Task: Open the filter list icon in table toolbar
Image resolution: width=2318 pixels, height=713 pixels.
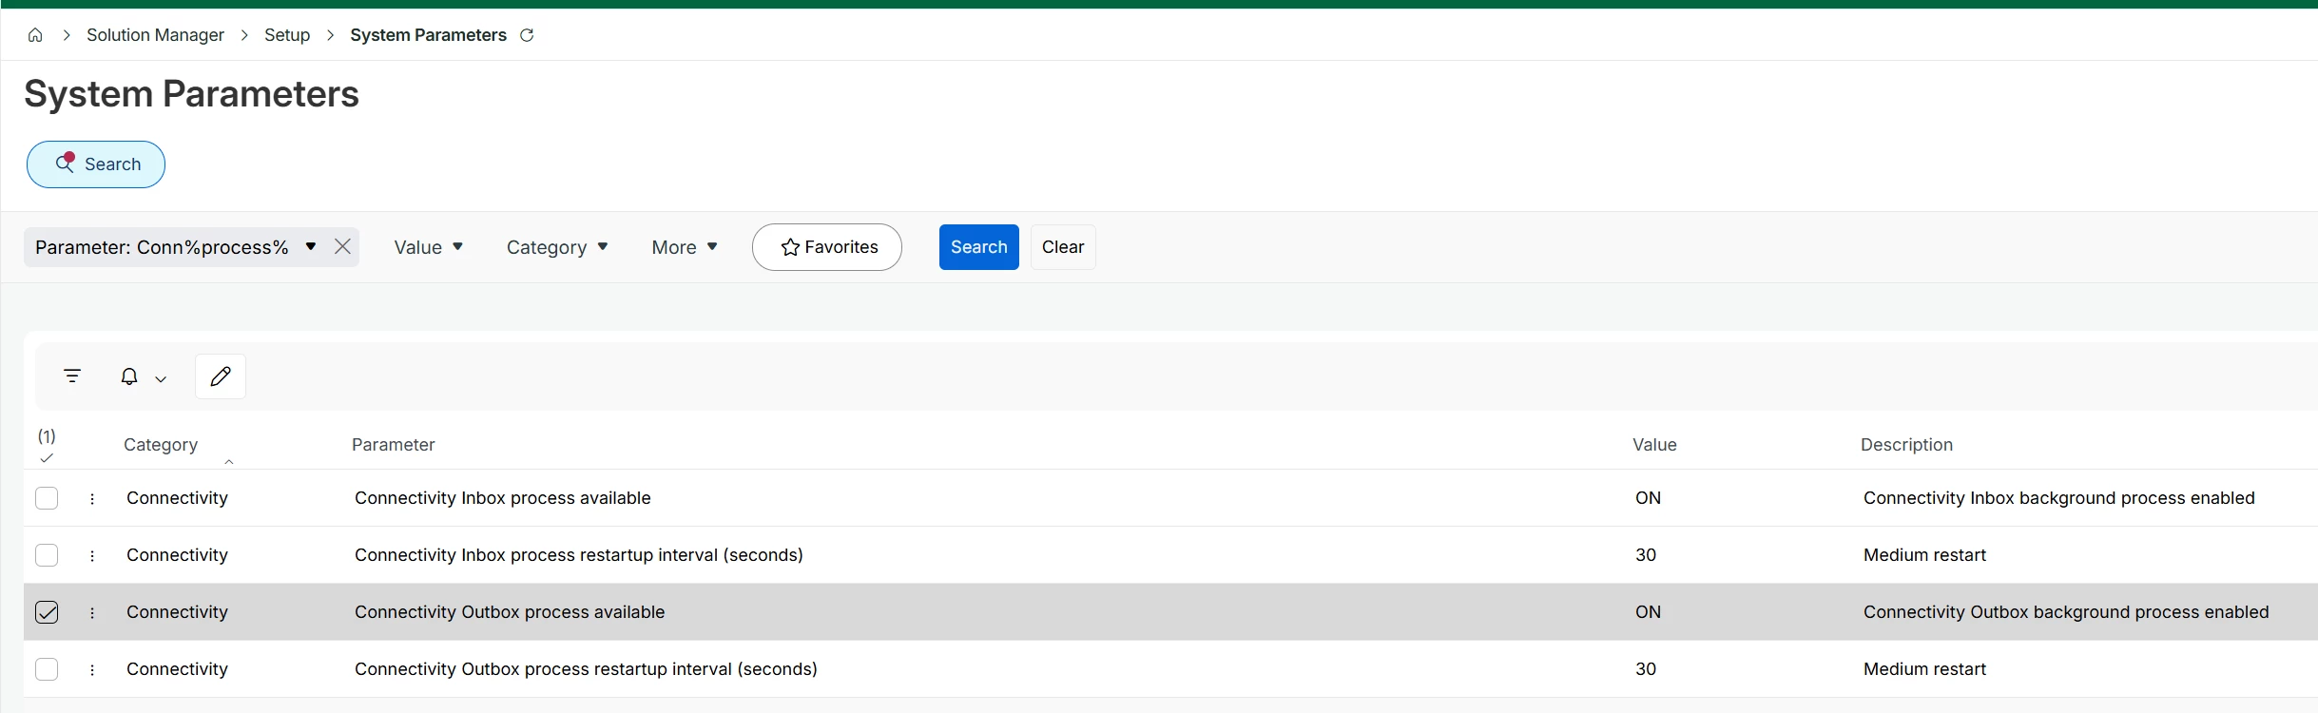Action: [x=72, y=376]
